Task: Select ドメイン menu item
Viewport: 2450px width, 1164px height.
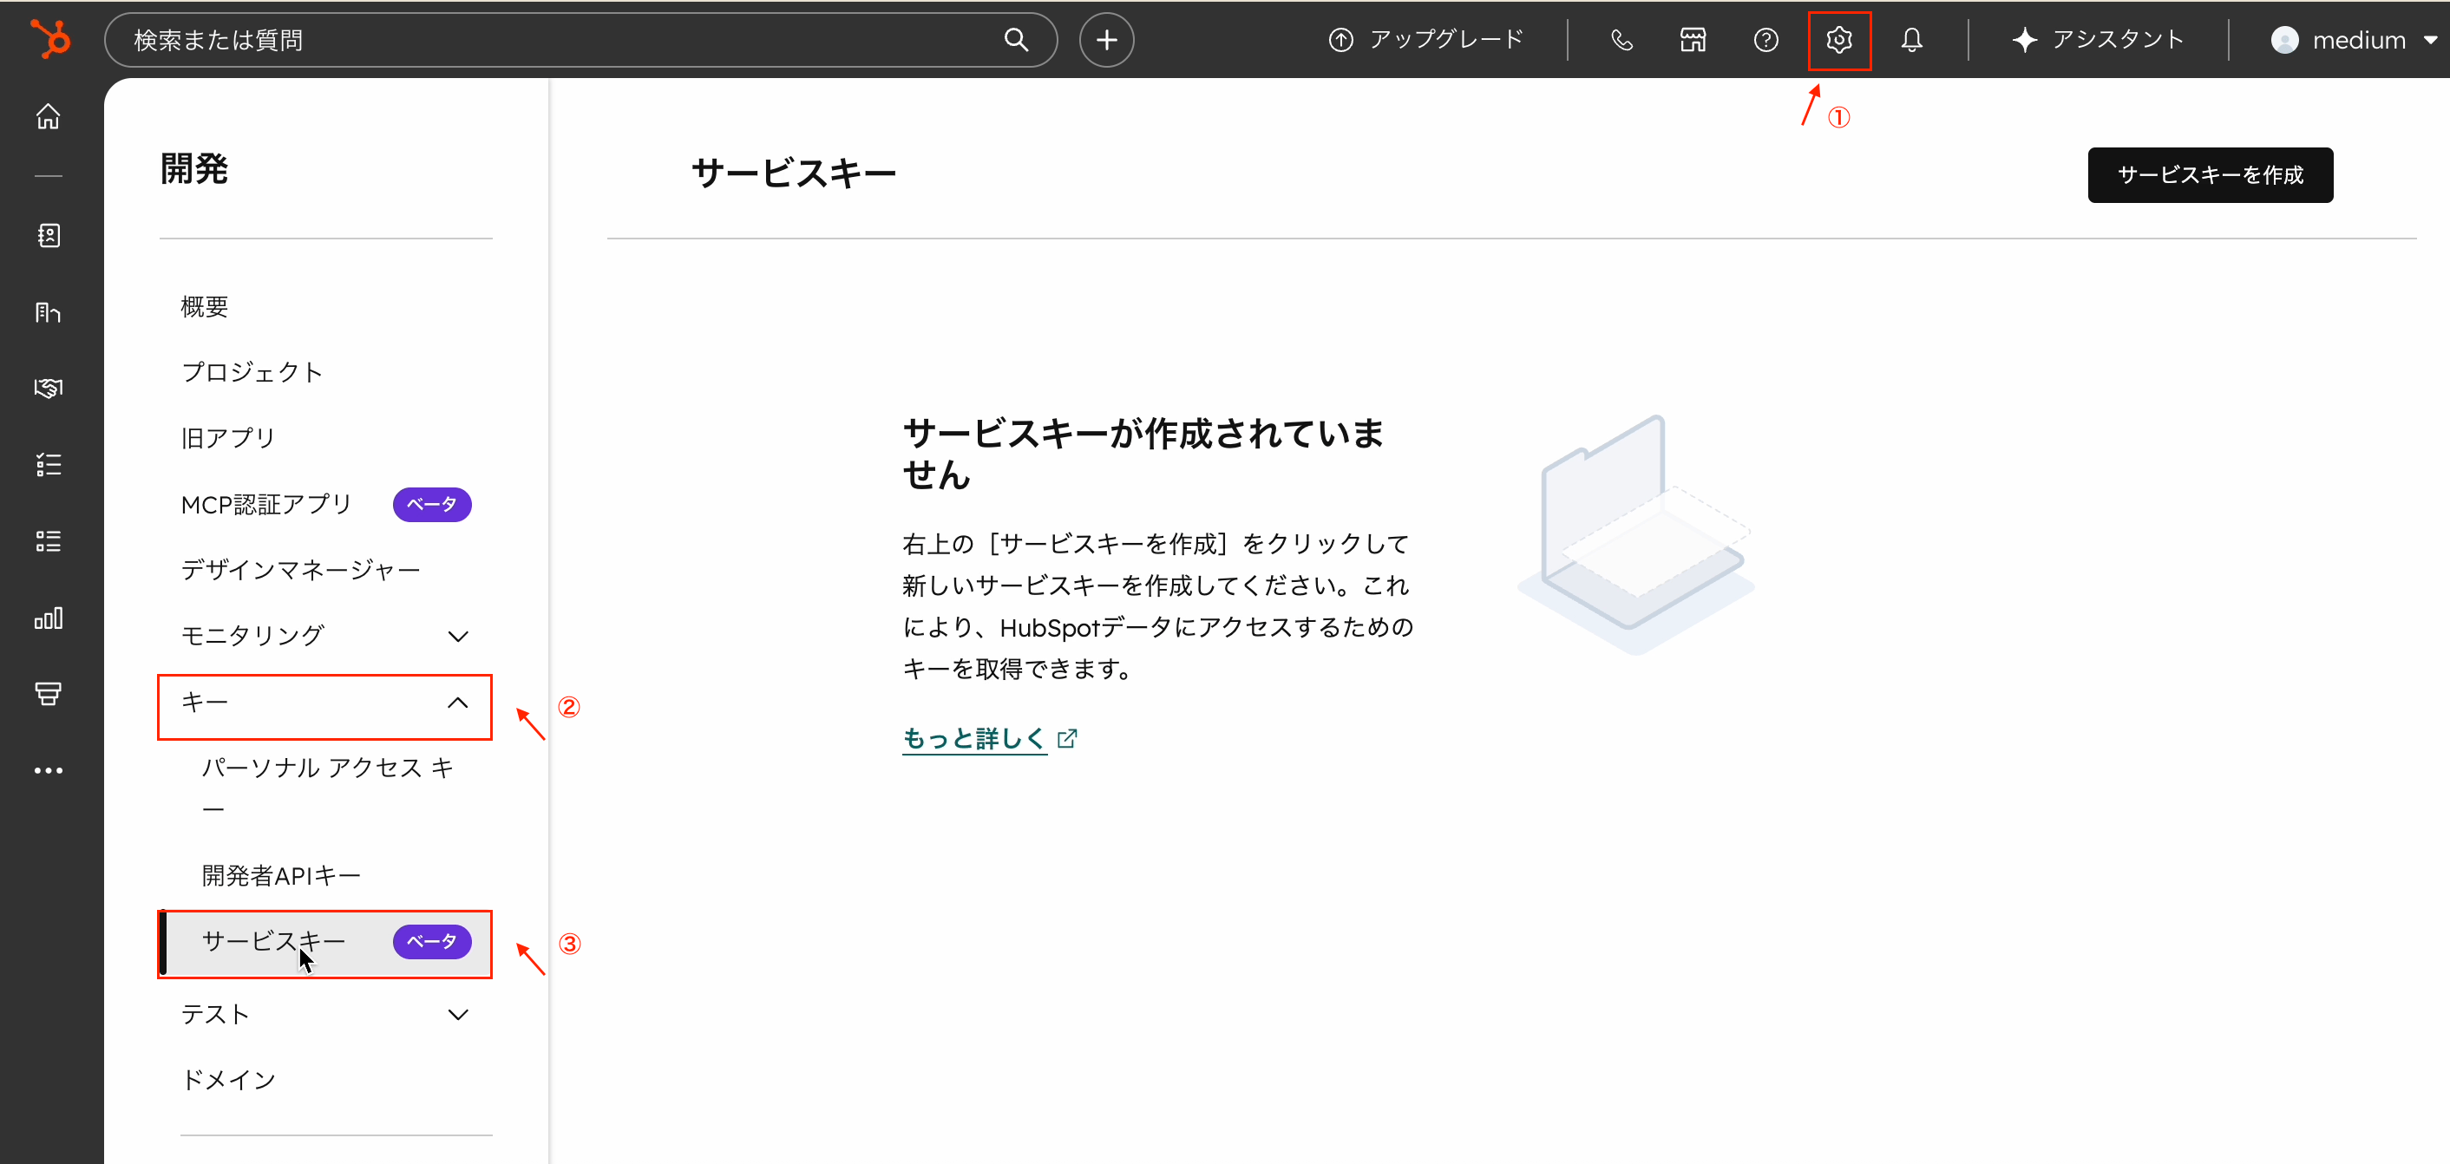Action: [325, 1079]
